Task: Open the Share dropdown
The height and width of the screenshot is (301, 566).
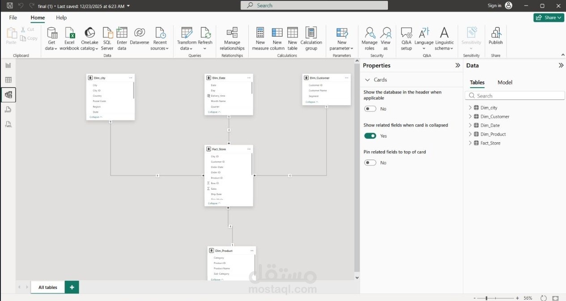Action: (x=549, y=17)
